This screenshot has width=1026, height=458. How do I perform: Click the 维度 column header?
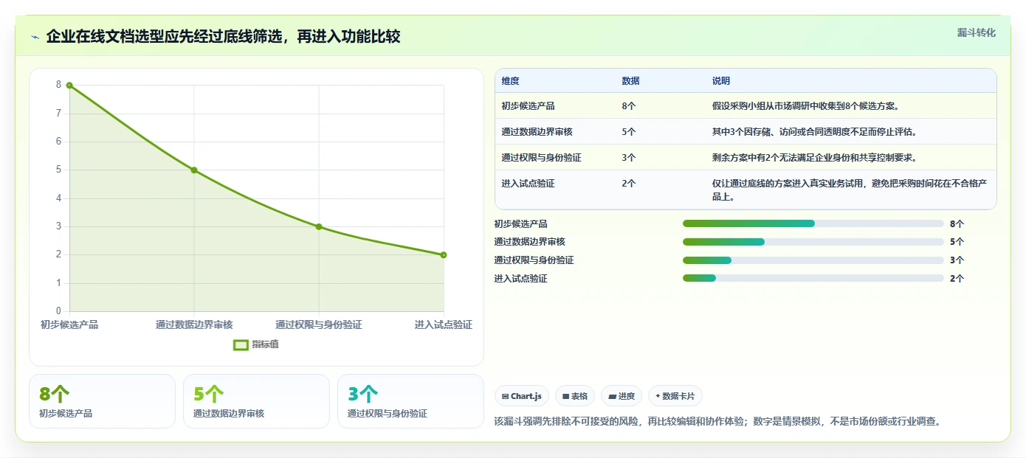pyautogui.click(x=511, y=81)
